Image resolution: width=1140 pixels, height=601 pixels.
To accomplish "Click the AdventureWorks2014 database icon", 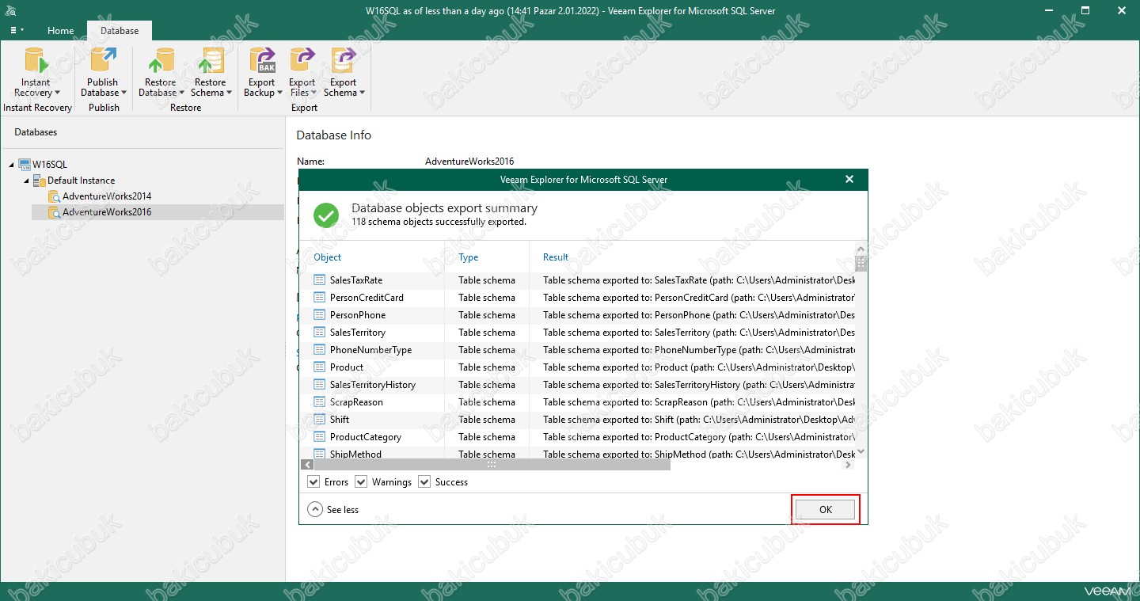I will coord(54,196).
